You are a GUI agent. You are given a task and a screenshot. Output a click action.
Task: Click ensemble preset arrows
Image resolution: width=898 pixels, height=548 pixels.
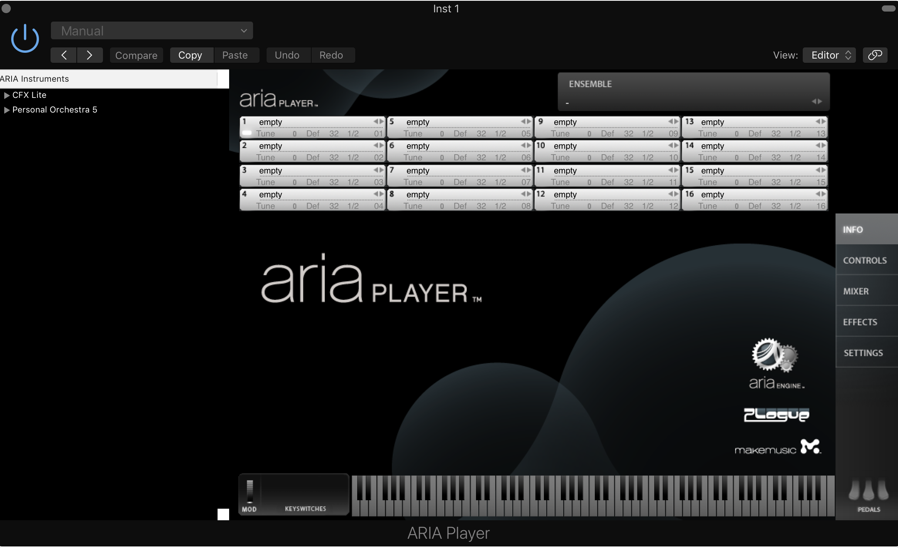point(817,101)
